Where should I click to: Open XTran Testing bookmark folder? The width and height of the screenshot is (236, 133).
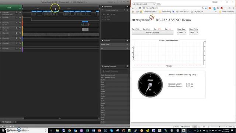coord(165,11)
